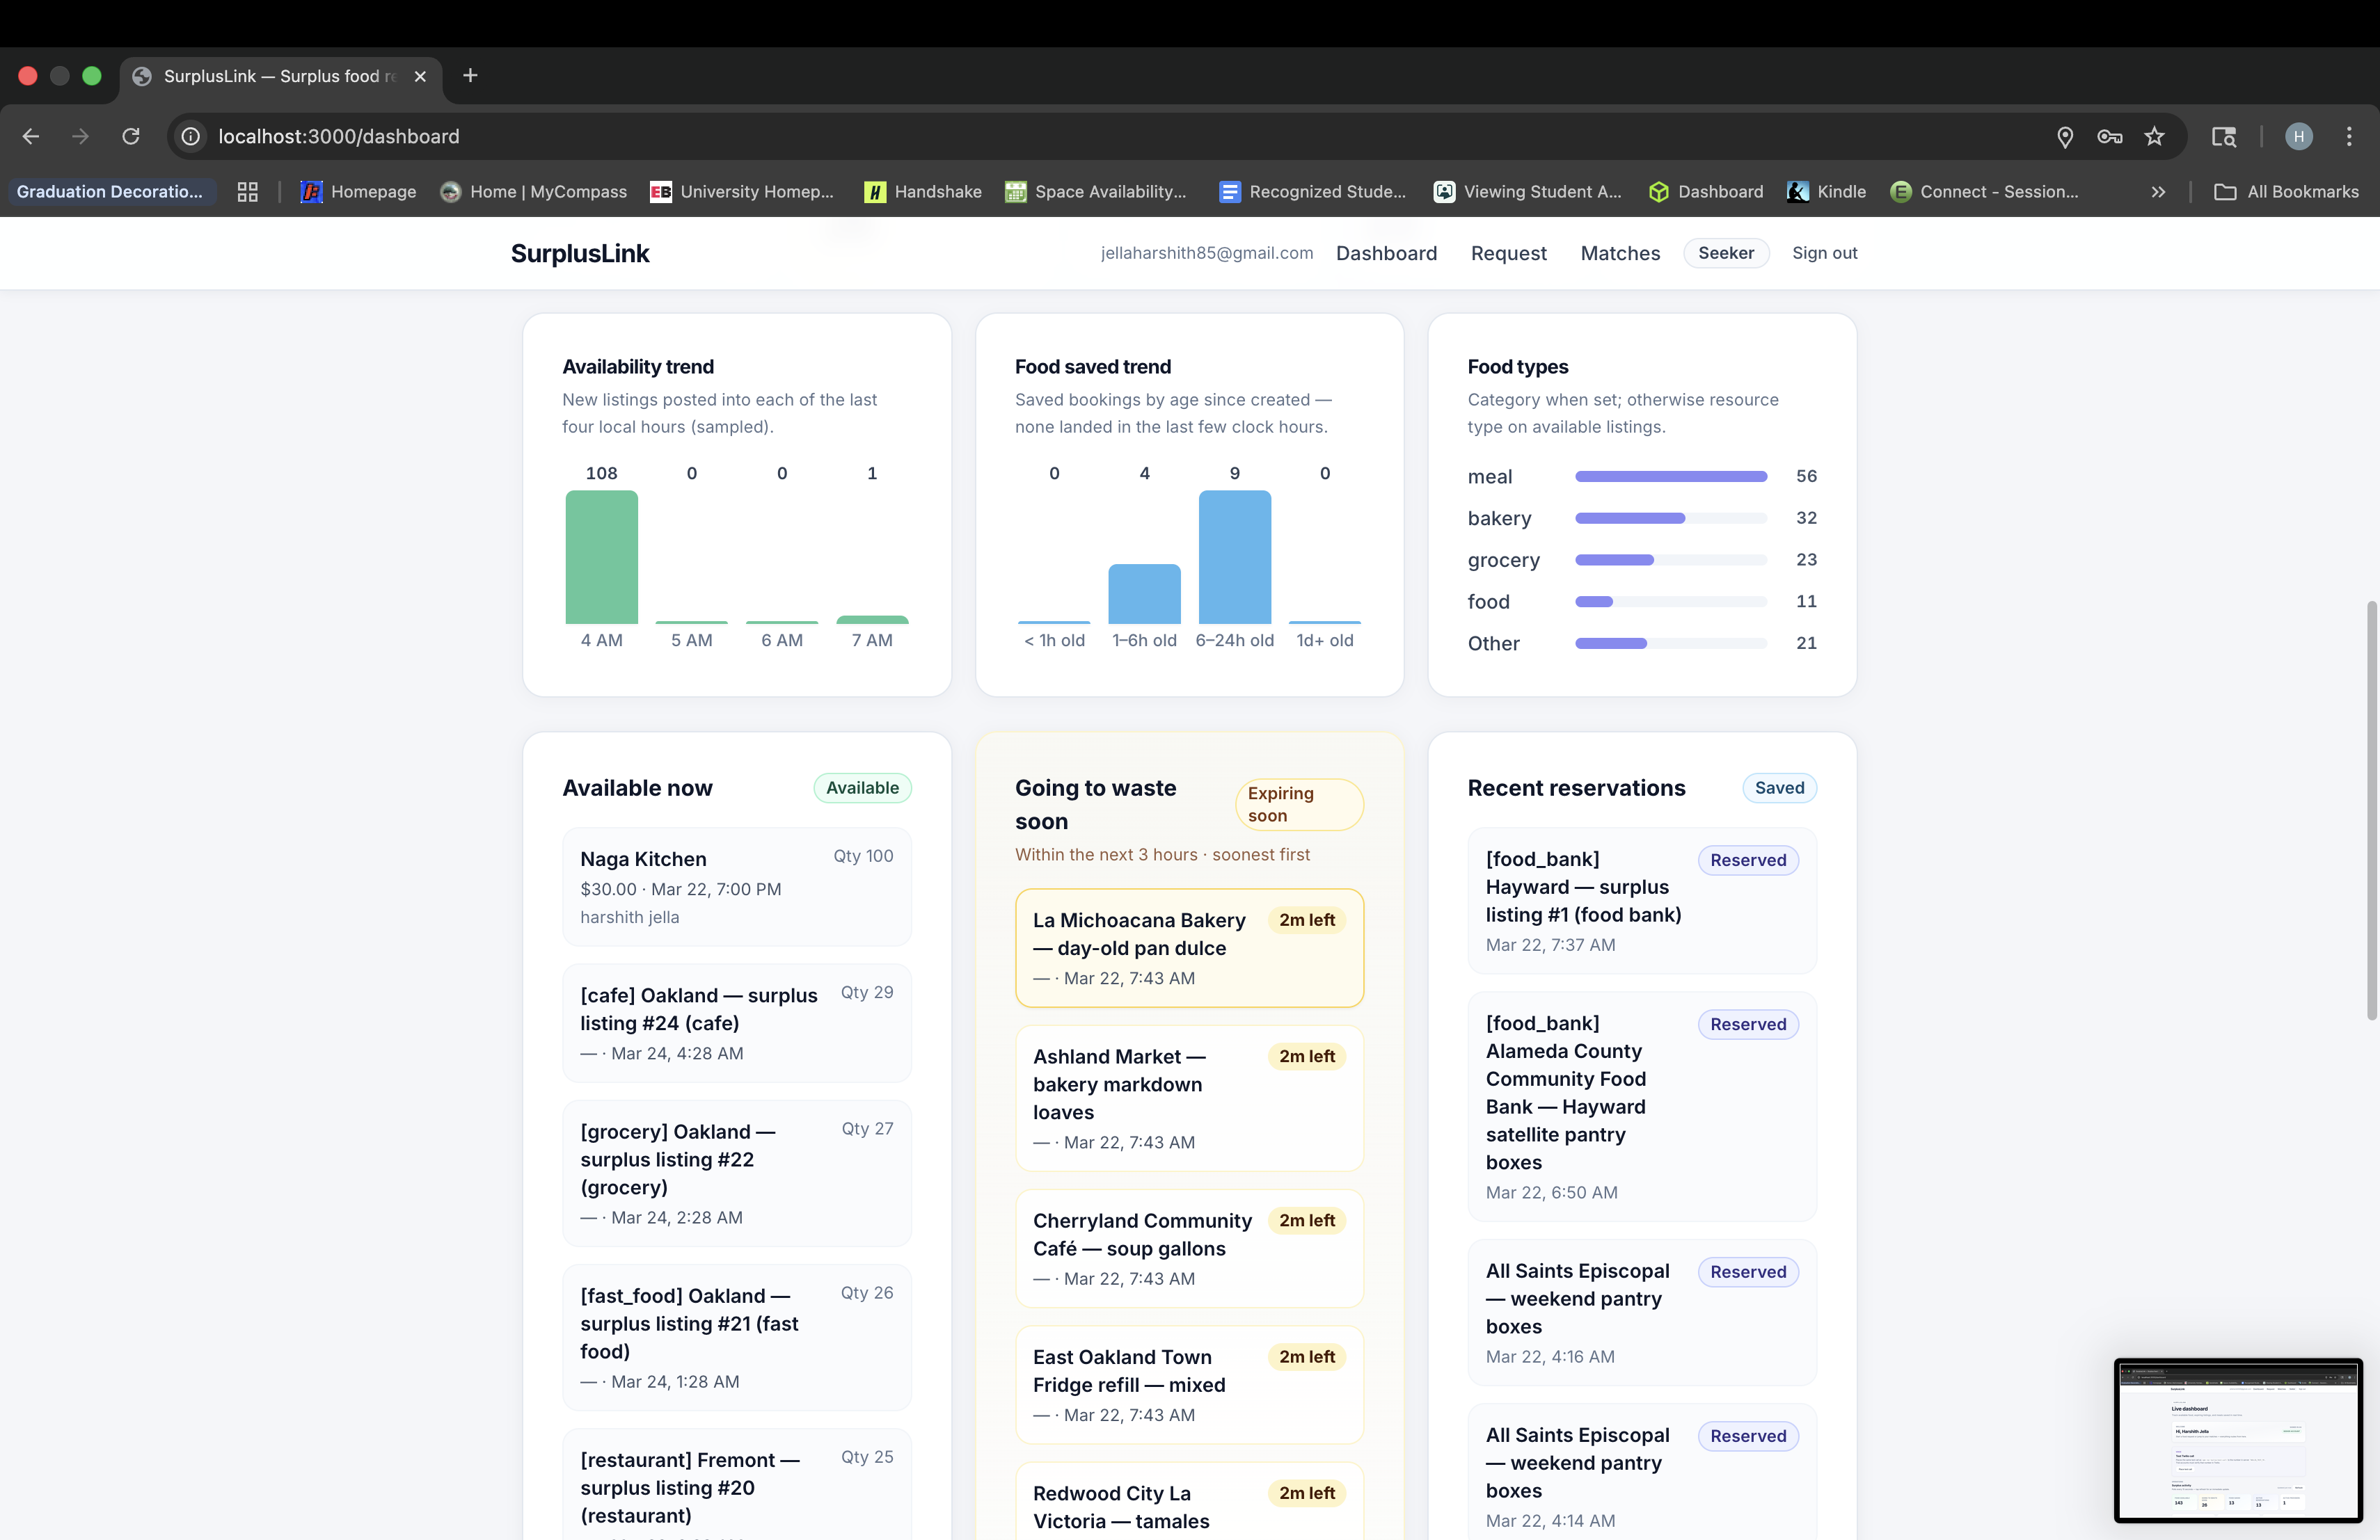Toggle the Seeker role pill
This screenshot has height=1540, width=2380.
coord(1725,252)
